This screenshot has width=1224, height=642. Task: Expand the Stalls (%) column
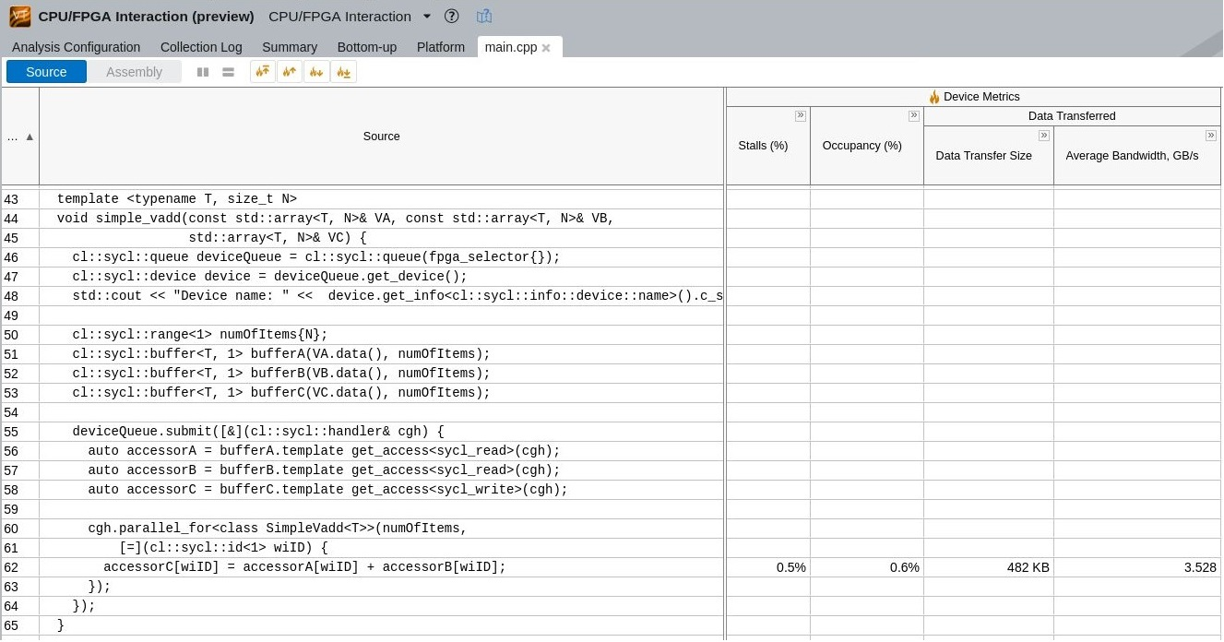(800, 116)
